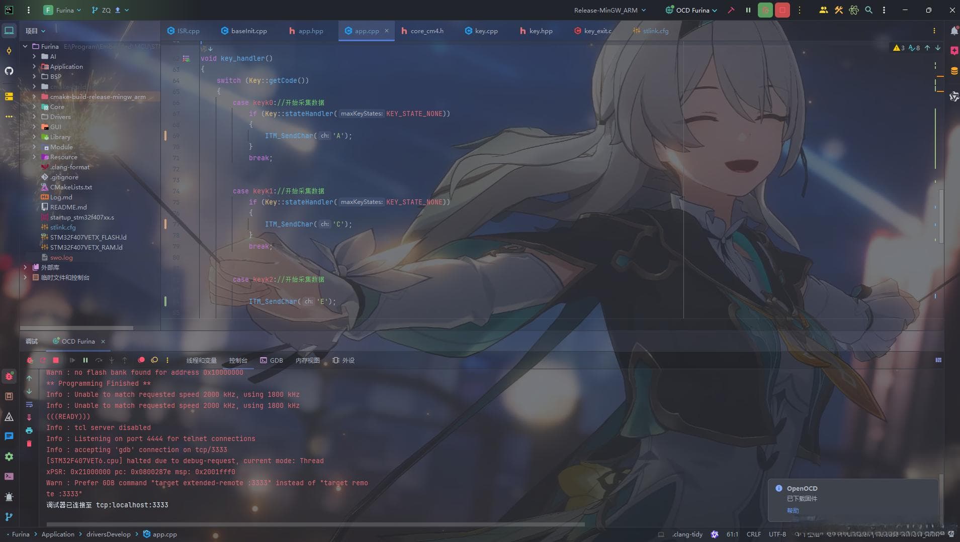Open GitHub icon in left sidebar
This screenshot has height=542, width=960.
coord(9,71)
